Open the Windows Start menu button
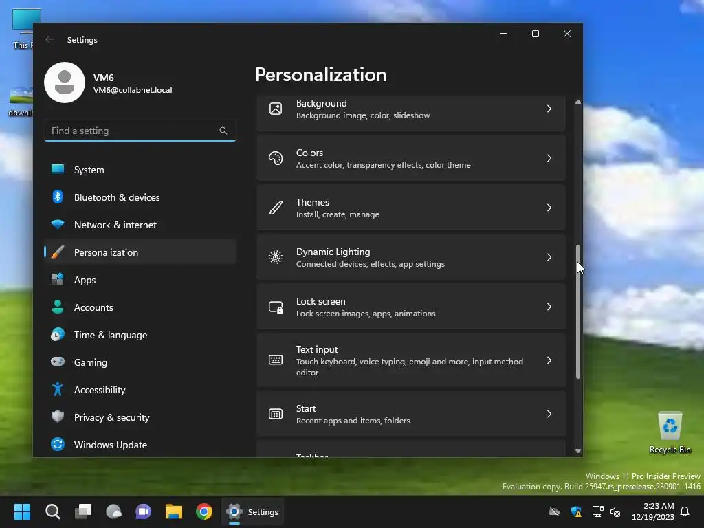 pos(22,511)
